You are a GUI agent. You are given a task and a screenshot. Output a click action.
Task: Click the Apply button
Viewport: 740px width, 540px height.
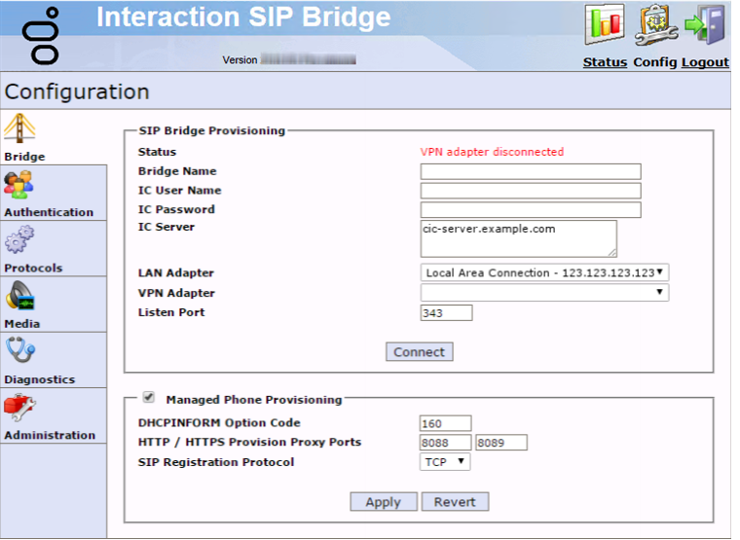pyautogui.click(x=383, y=502)
